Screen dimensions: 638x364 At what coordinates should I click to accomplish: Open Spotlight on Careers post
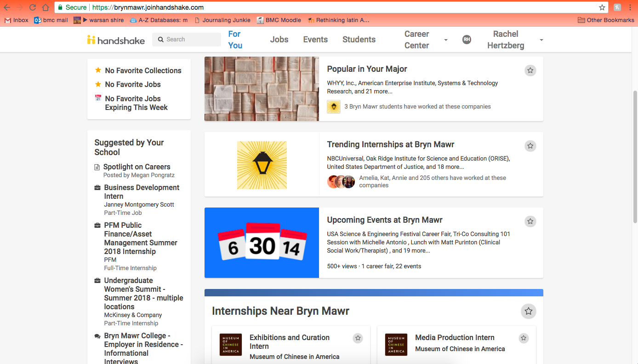pyautogui.click(x=137, y=167)
